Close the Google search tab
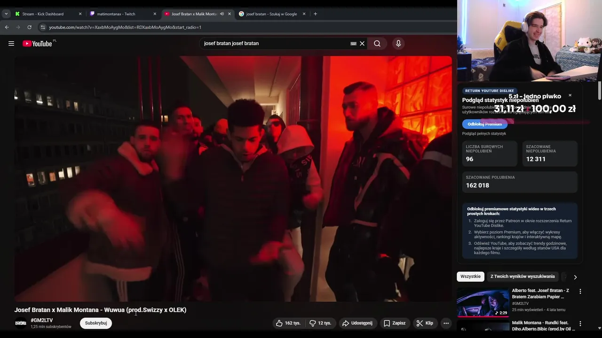 coord(304,14)
